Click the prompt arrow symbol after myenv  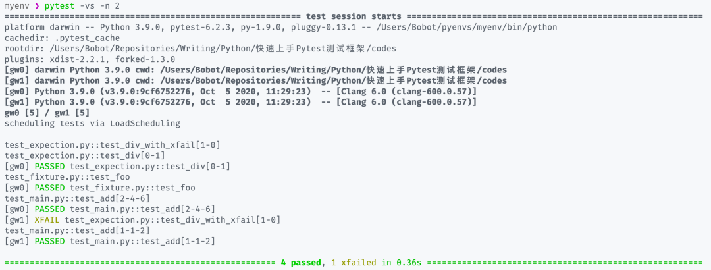point(37,6)
